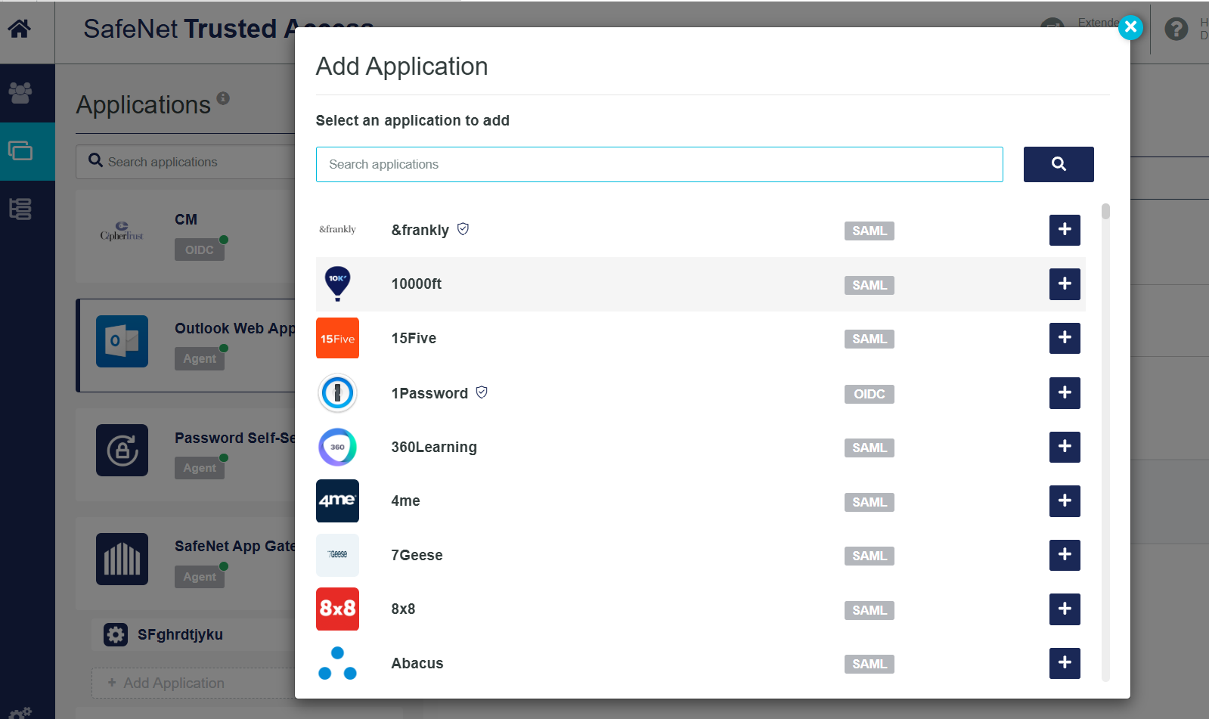Click the verified shield icon next to &frankly

coord(463,229)
